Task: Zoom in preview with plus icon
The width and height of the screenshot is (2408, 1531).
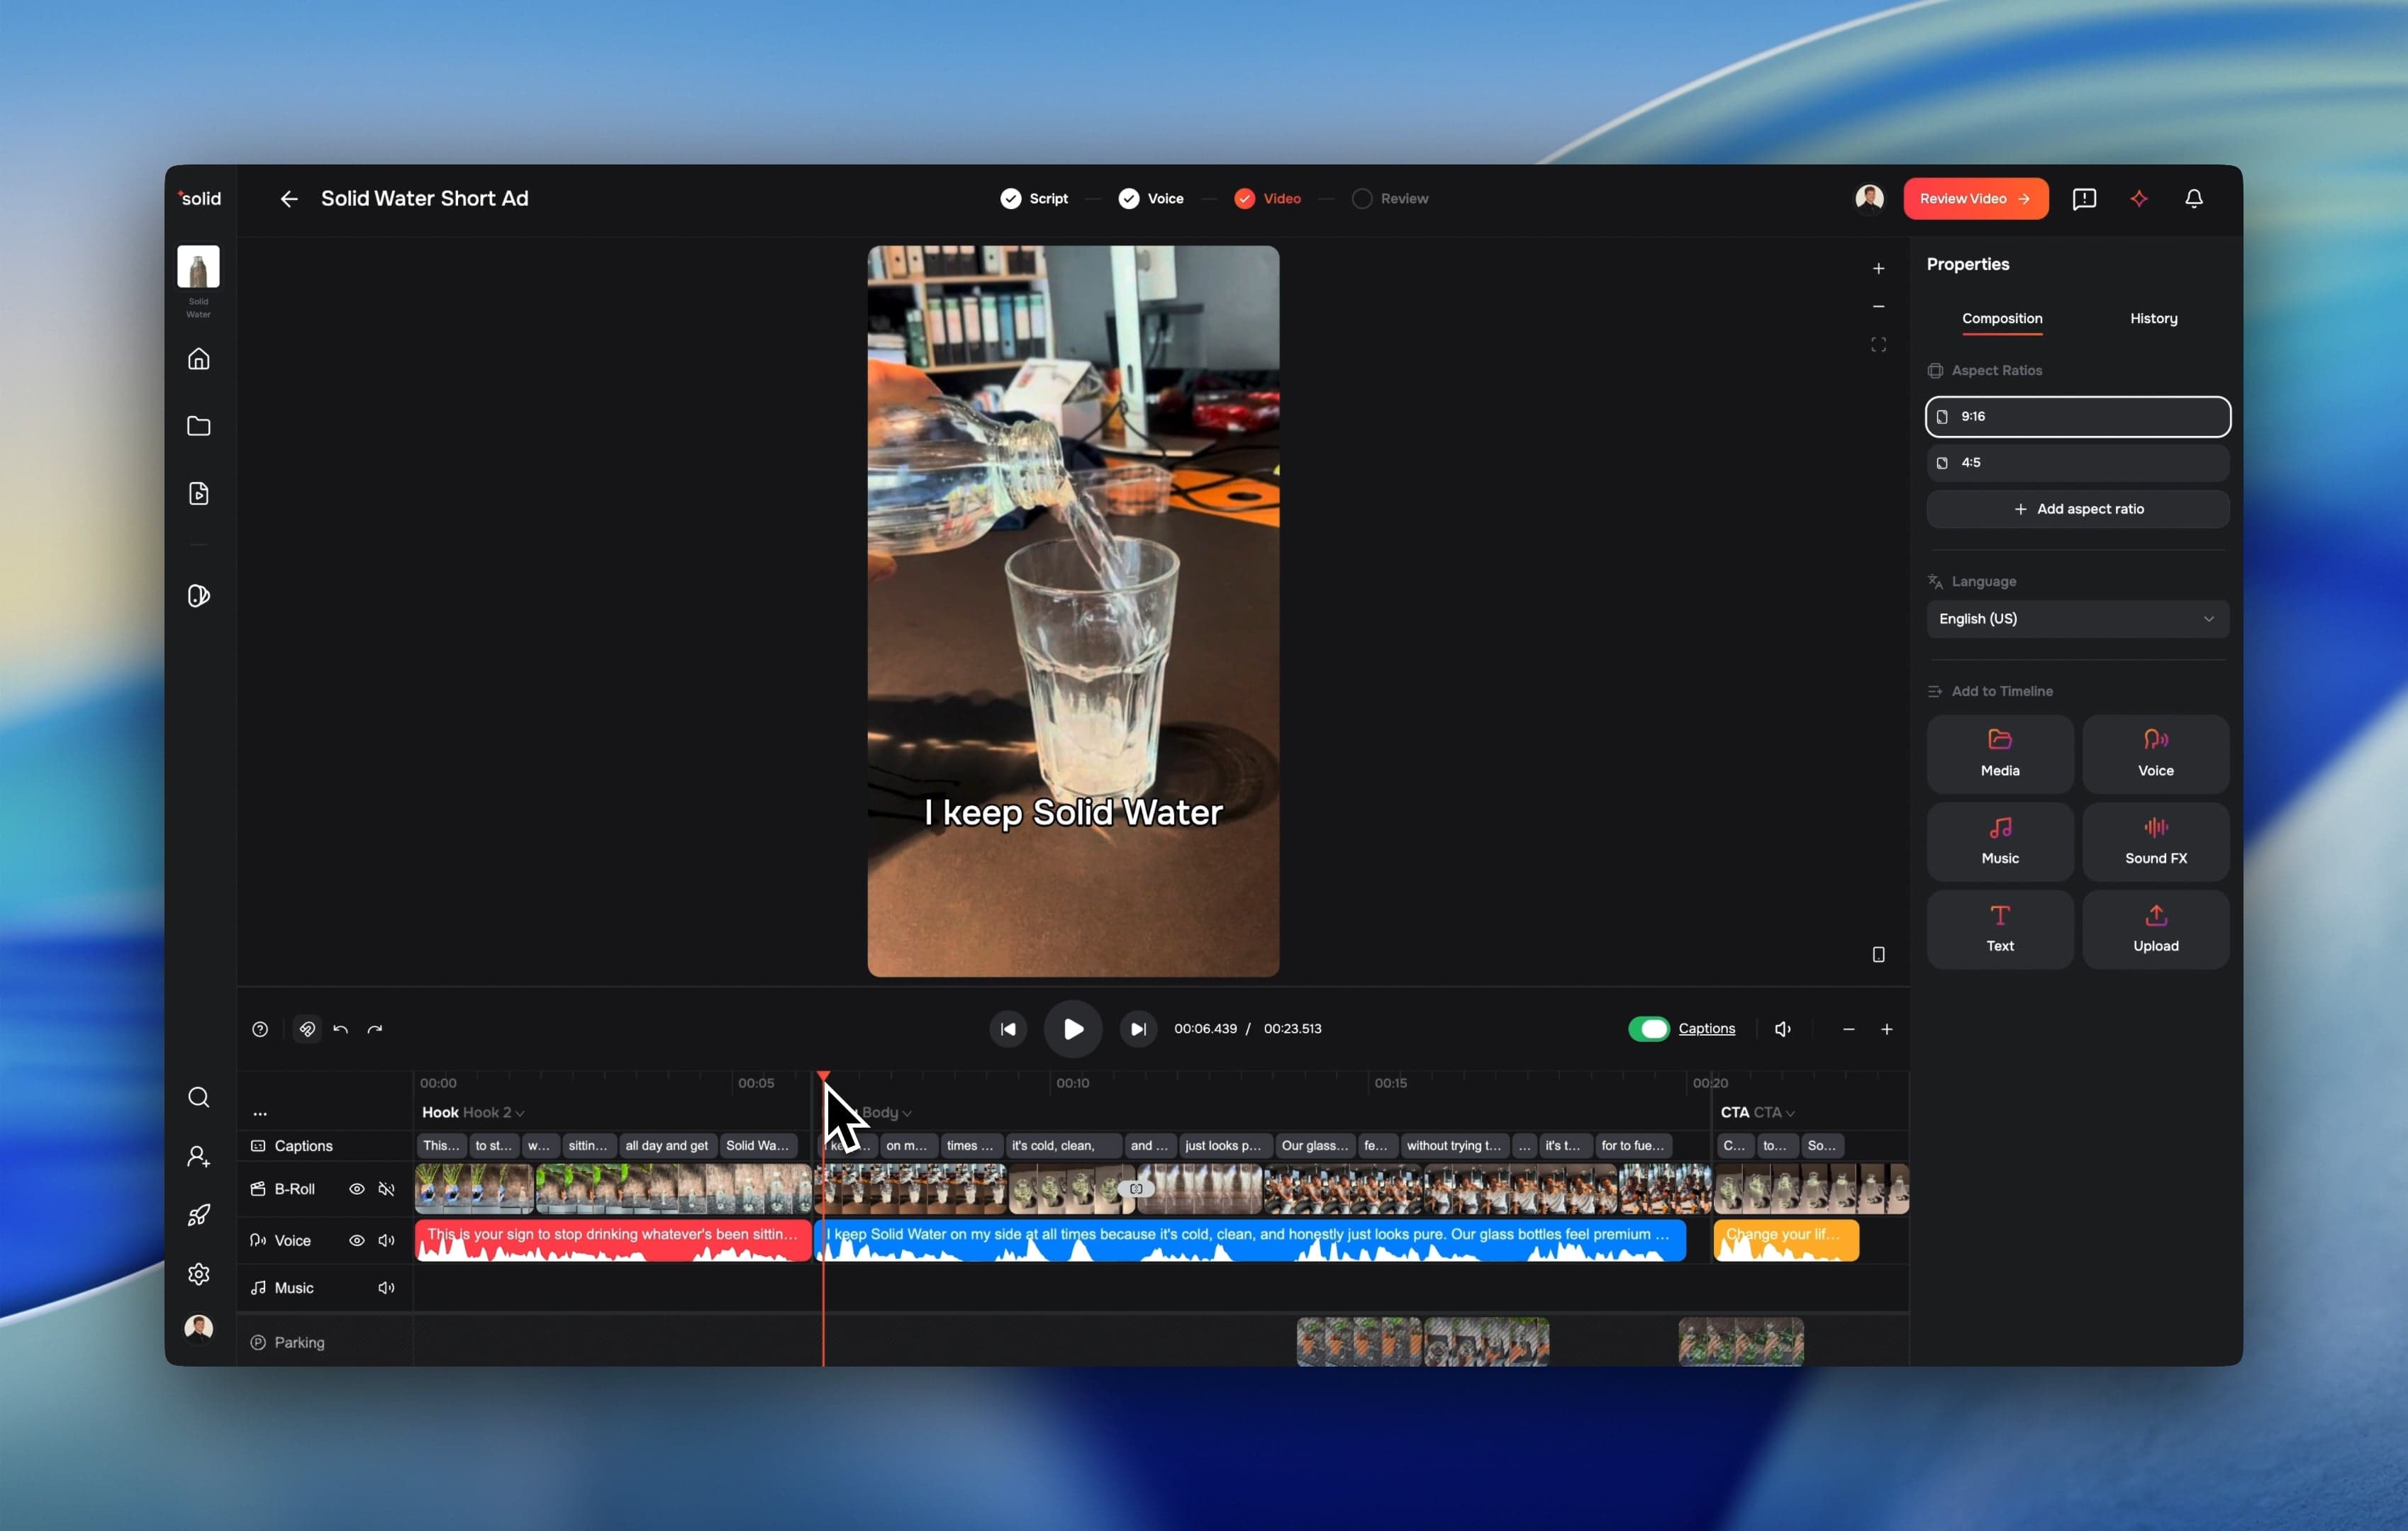Action: point(1878,269)
